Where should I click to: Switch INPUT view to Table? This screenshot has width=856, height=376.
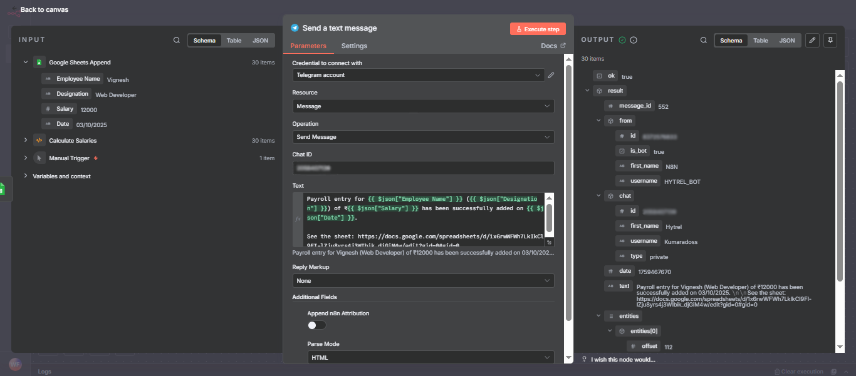[234, 39]
